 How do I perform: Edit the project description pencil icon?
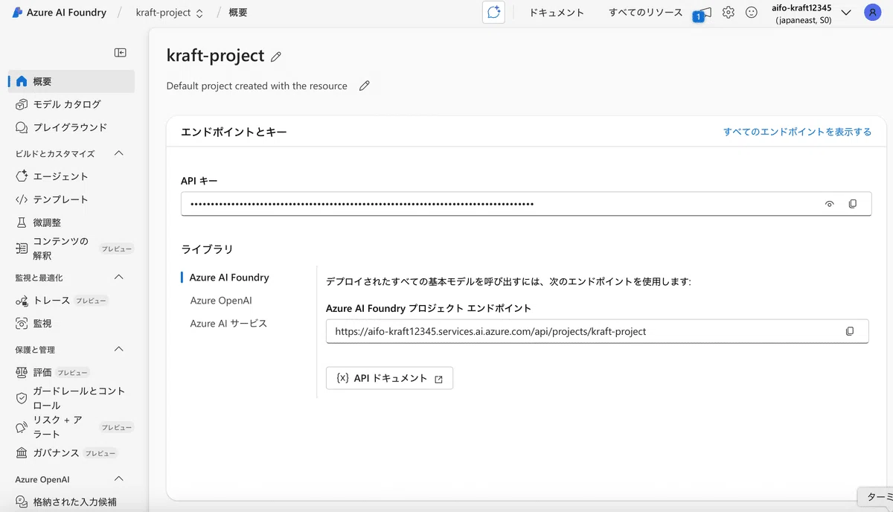[364, 86]
